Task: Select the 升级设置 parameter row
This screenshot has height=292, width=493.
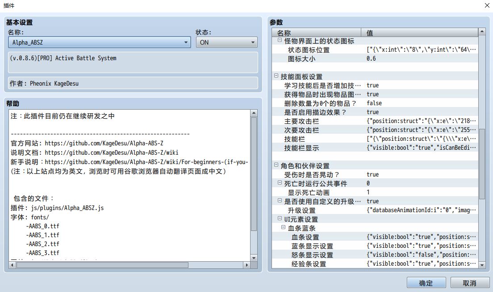Action: click(375, 210)
